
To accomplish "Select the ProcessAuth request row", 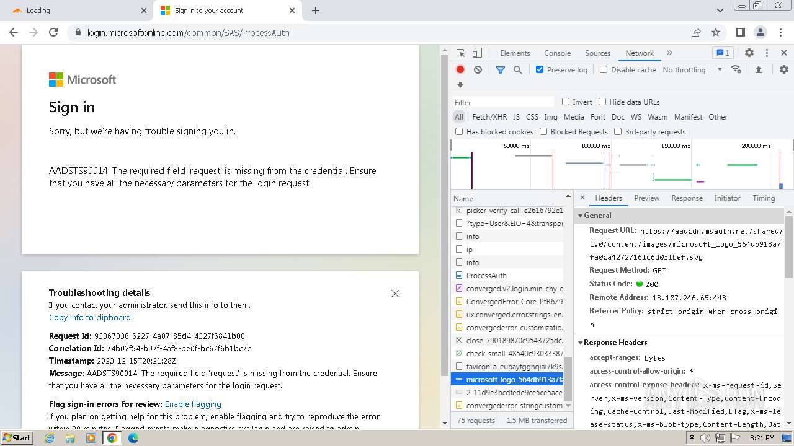I will click(x=508, y=275).
